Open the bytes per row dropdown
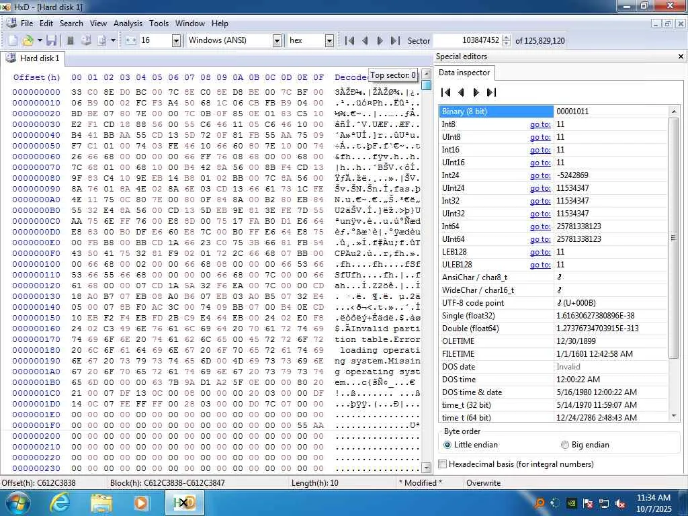The image size is (688, 516). (x=177, y=41)
